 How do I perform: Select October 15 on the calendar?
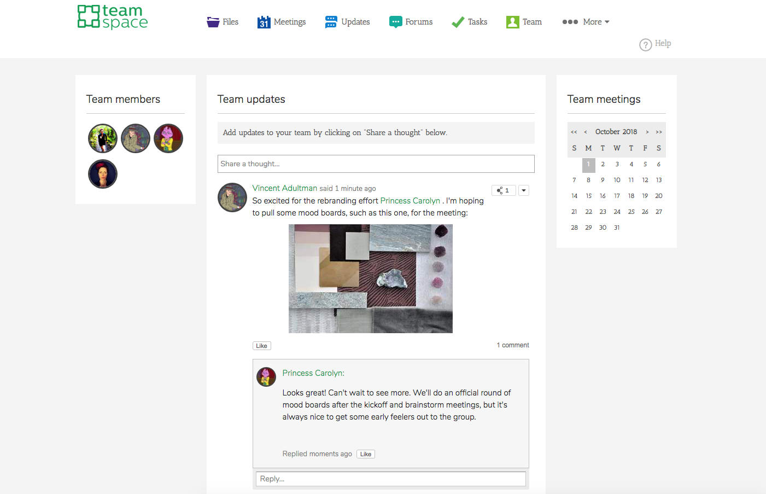click(589, 196)
